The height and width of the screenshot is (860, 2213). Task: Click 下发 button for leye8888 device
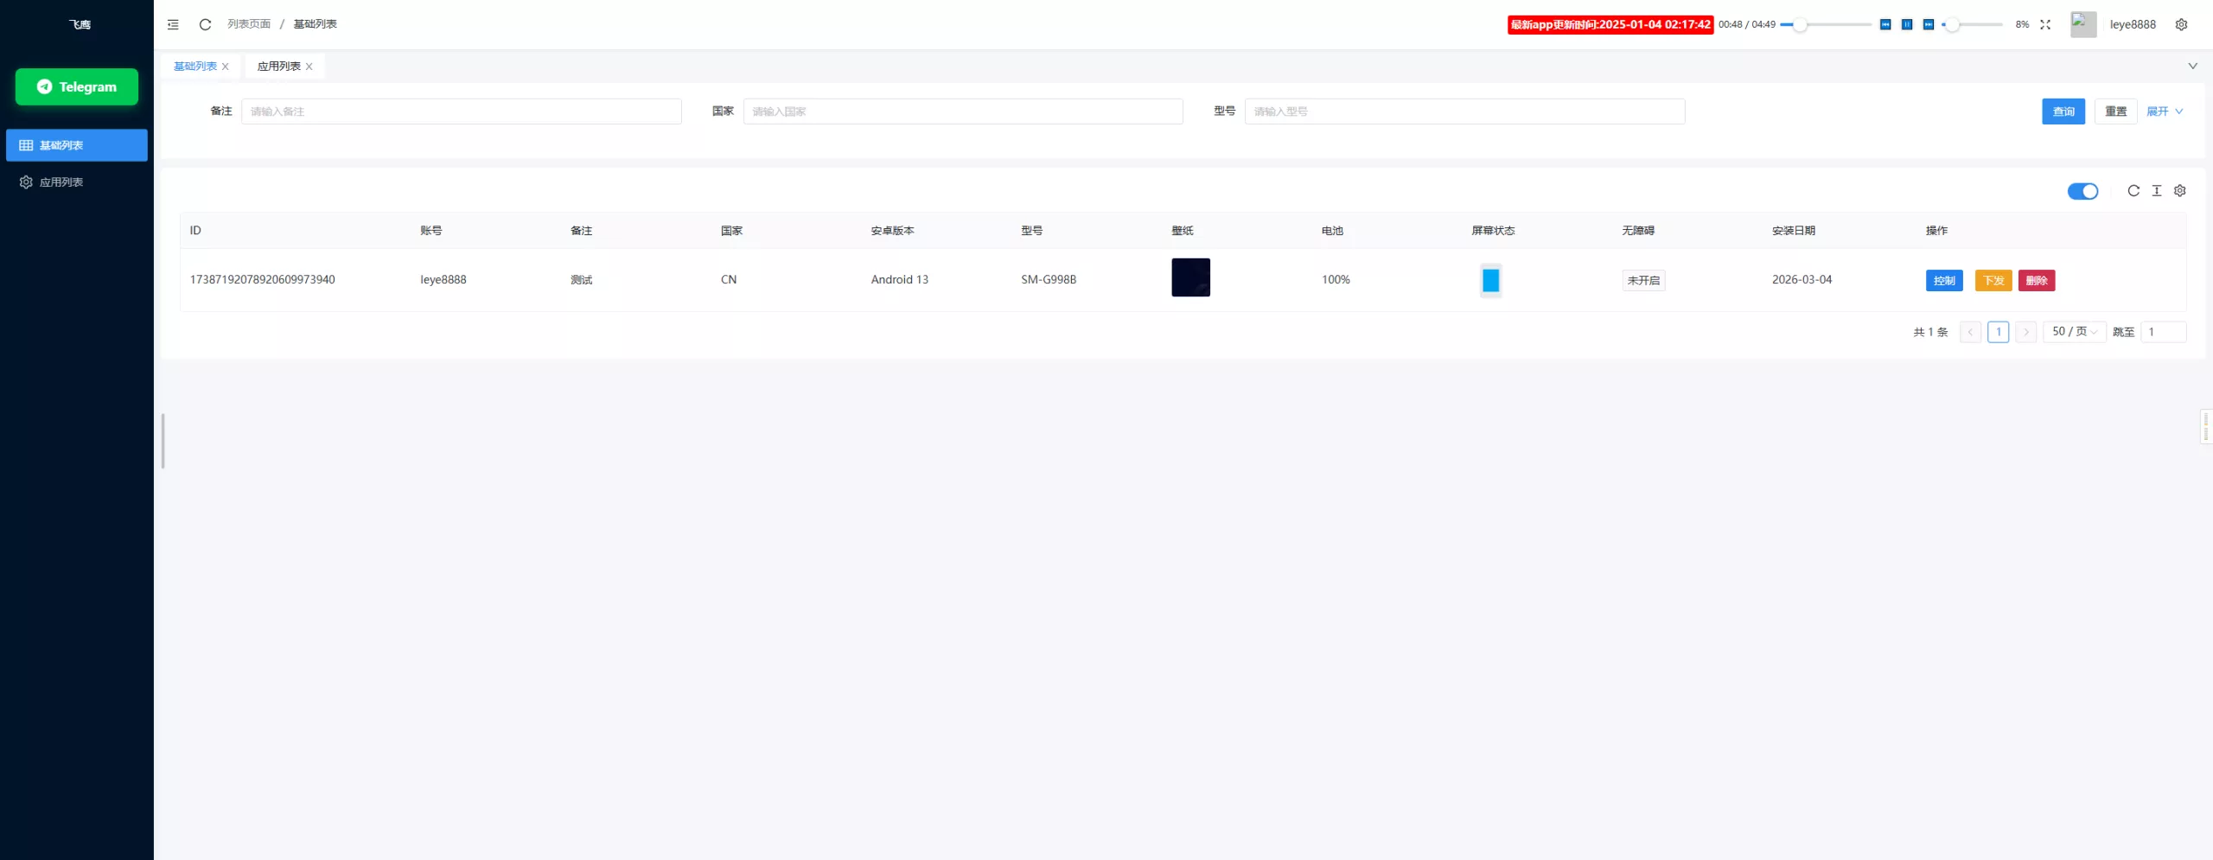coord(1993,280)
